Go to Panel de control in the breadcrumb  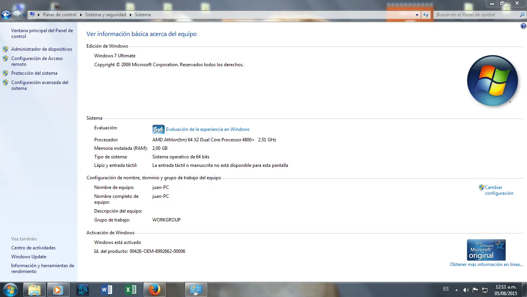(60, 15)
